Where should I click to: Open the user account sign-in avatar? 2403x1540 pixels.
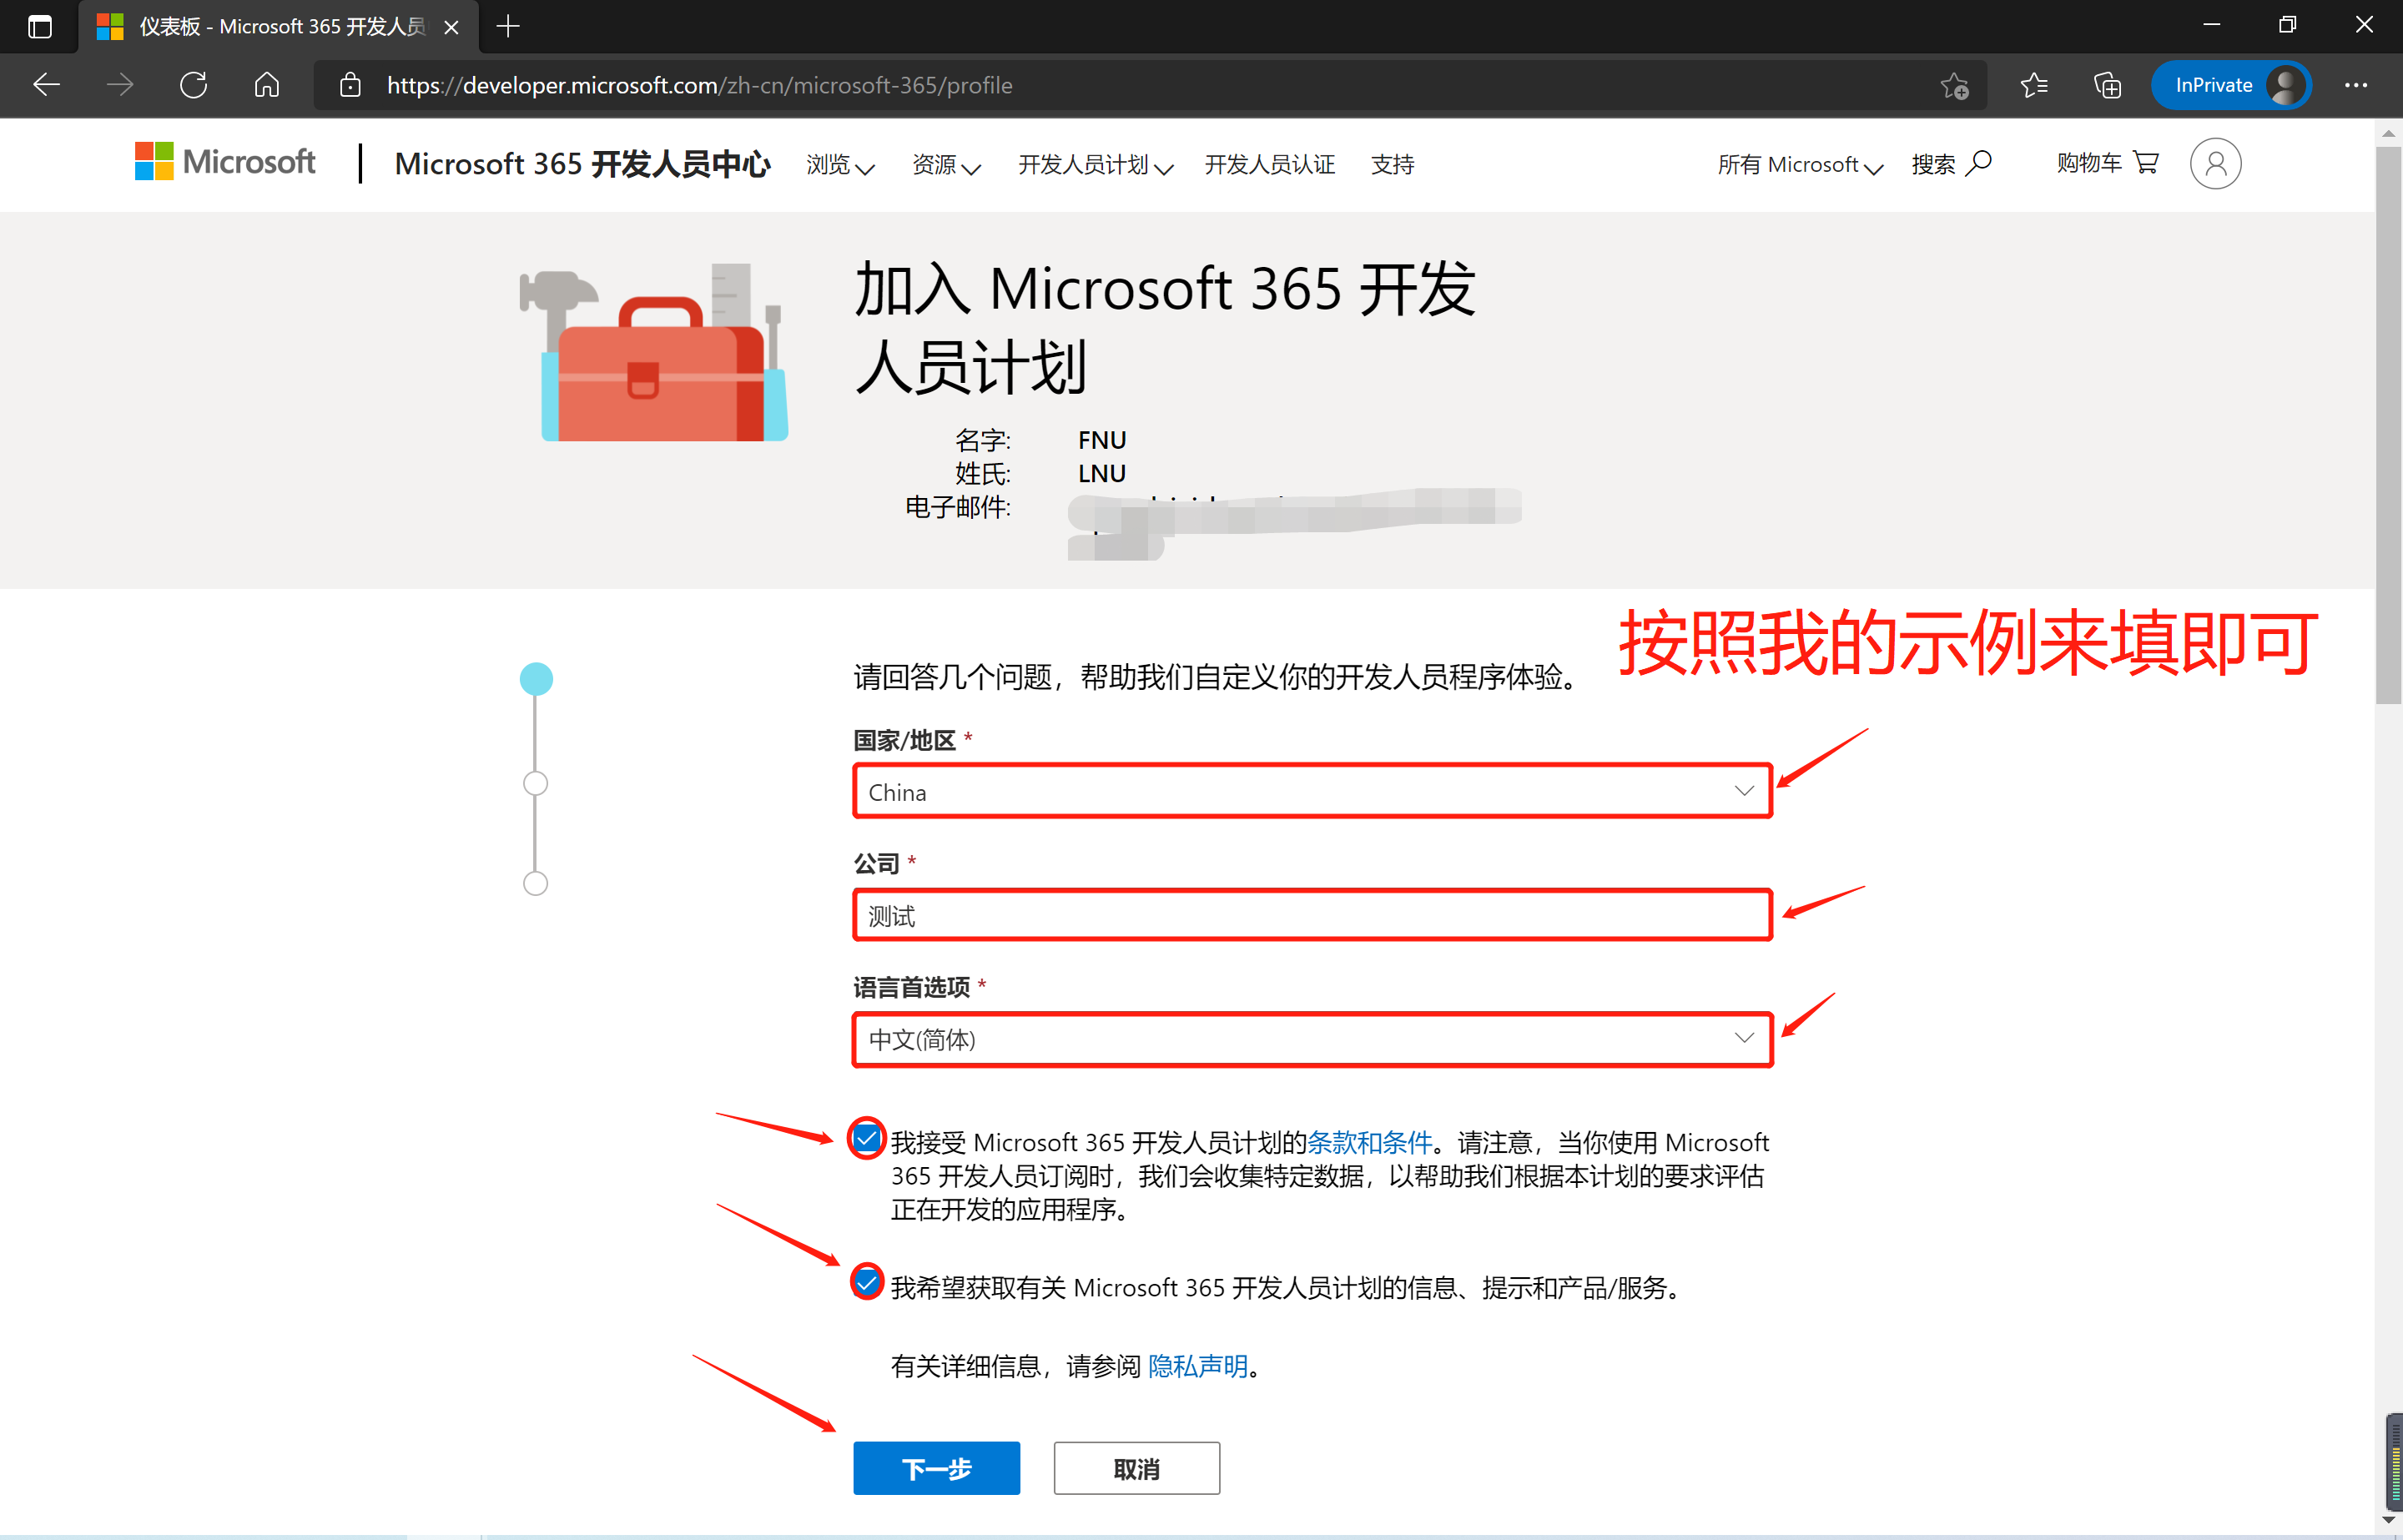click(2214, 164)
